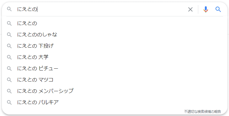Click the gray magnifier icon in search field
The height and width of the screenshot is (116, 229).
[9, 9]
